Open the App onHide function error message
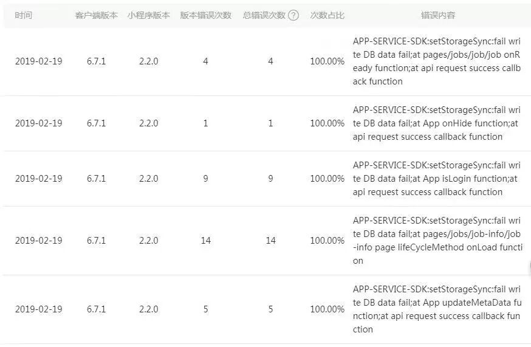Viewport: 531px width, 347px height. [437, 123]
